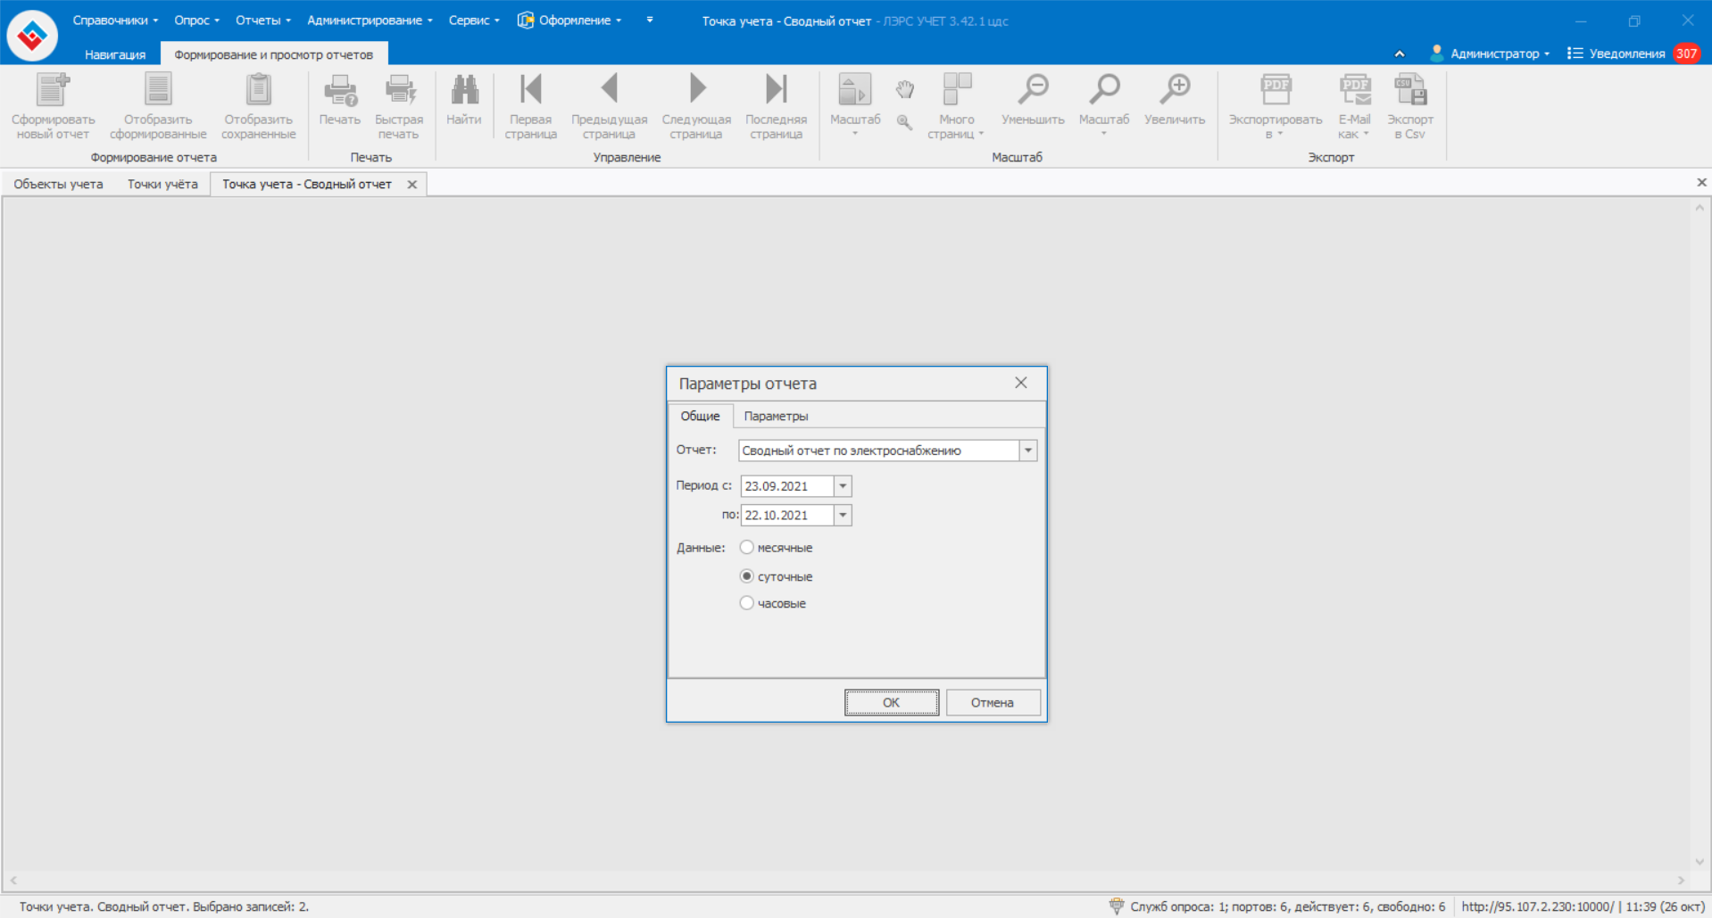
Task: Click the 307 notifications badge
Action: pos(1686,54)
